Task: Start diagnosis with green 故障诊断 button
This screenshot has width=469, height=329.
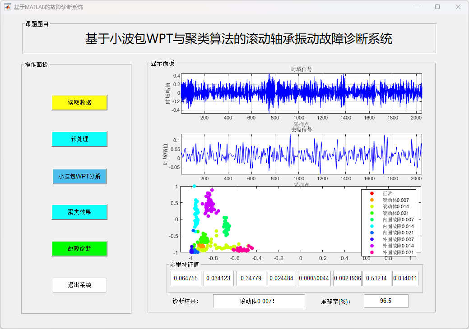Action: (79, 248)
